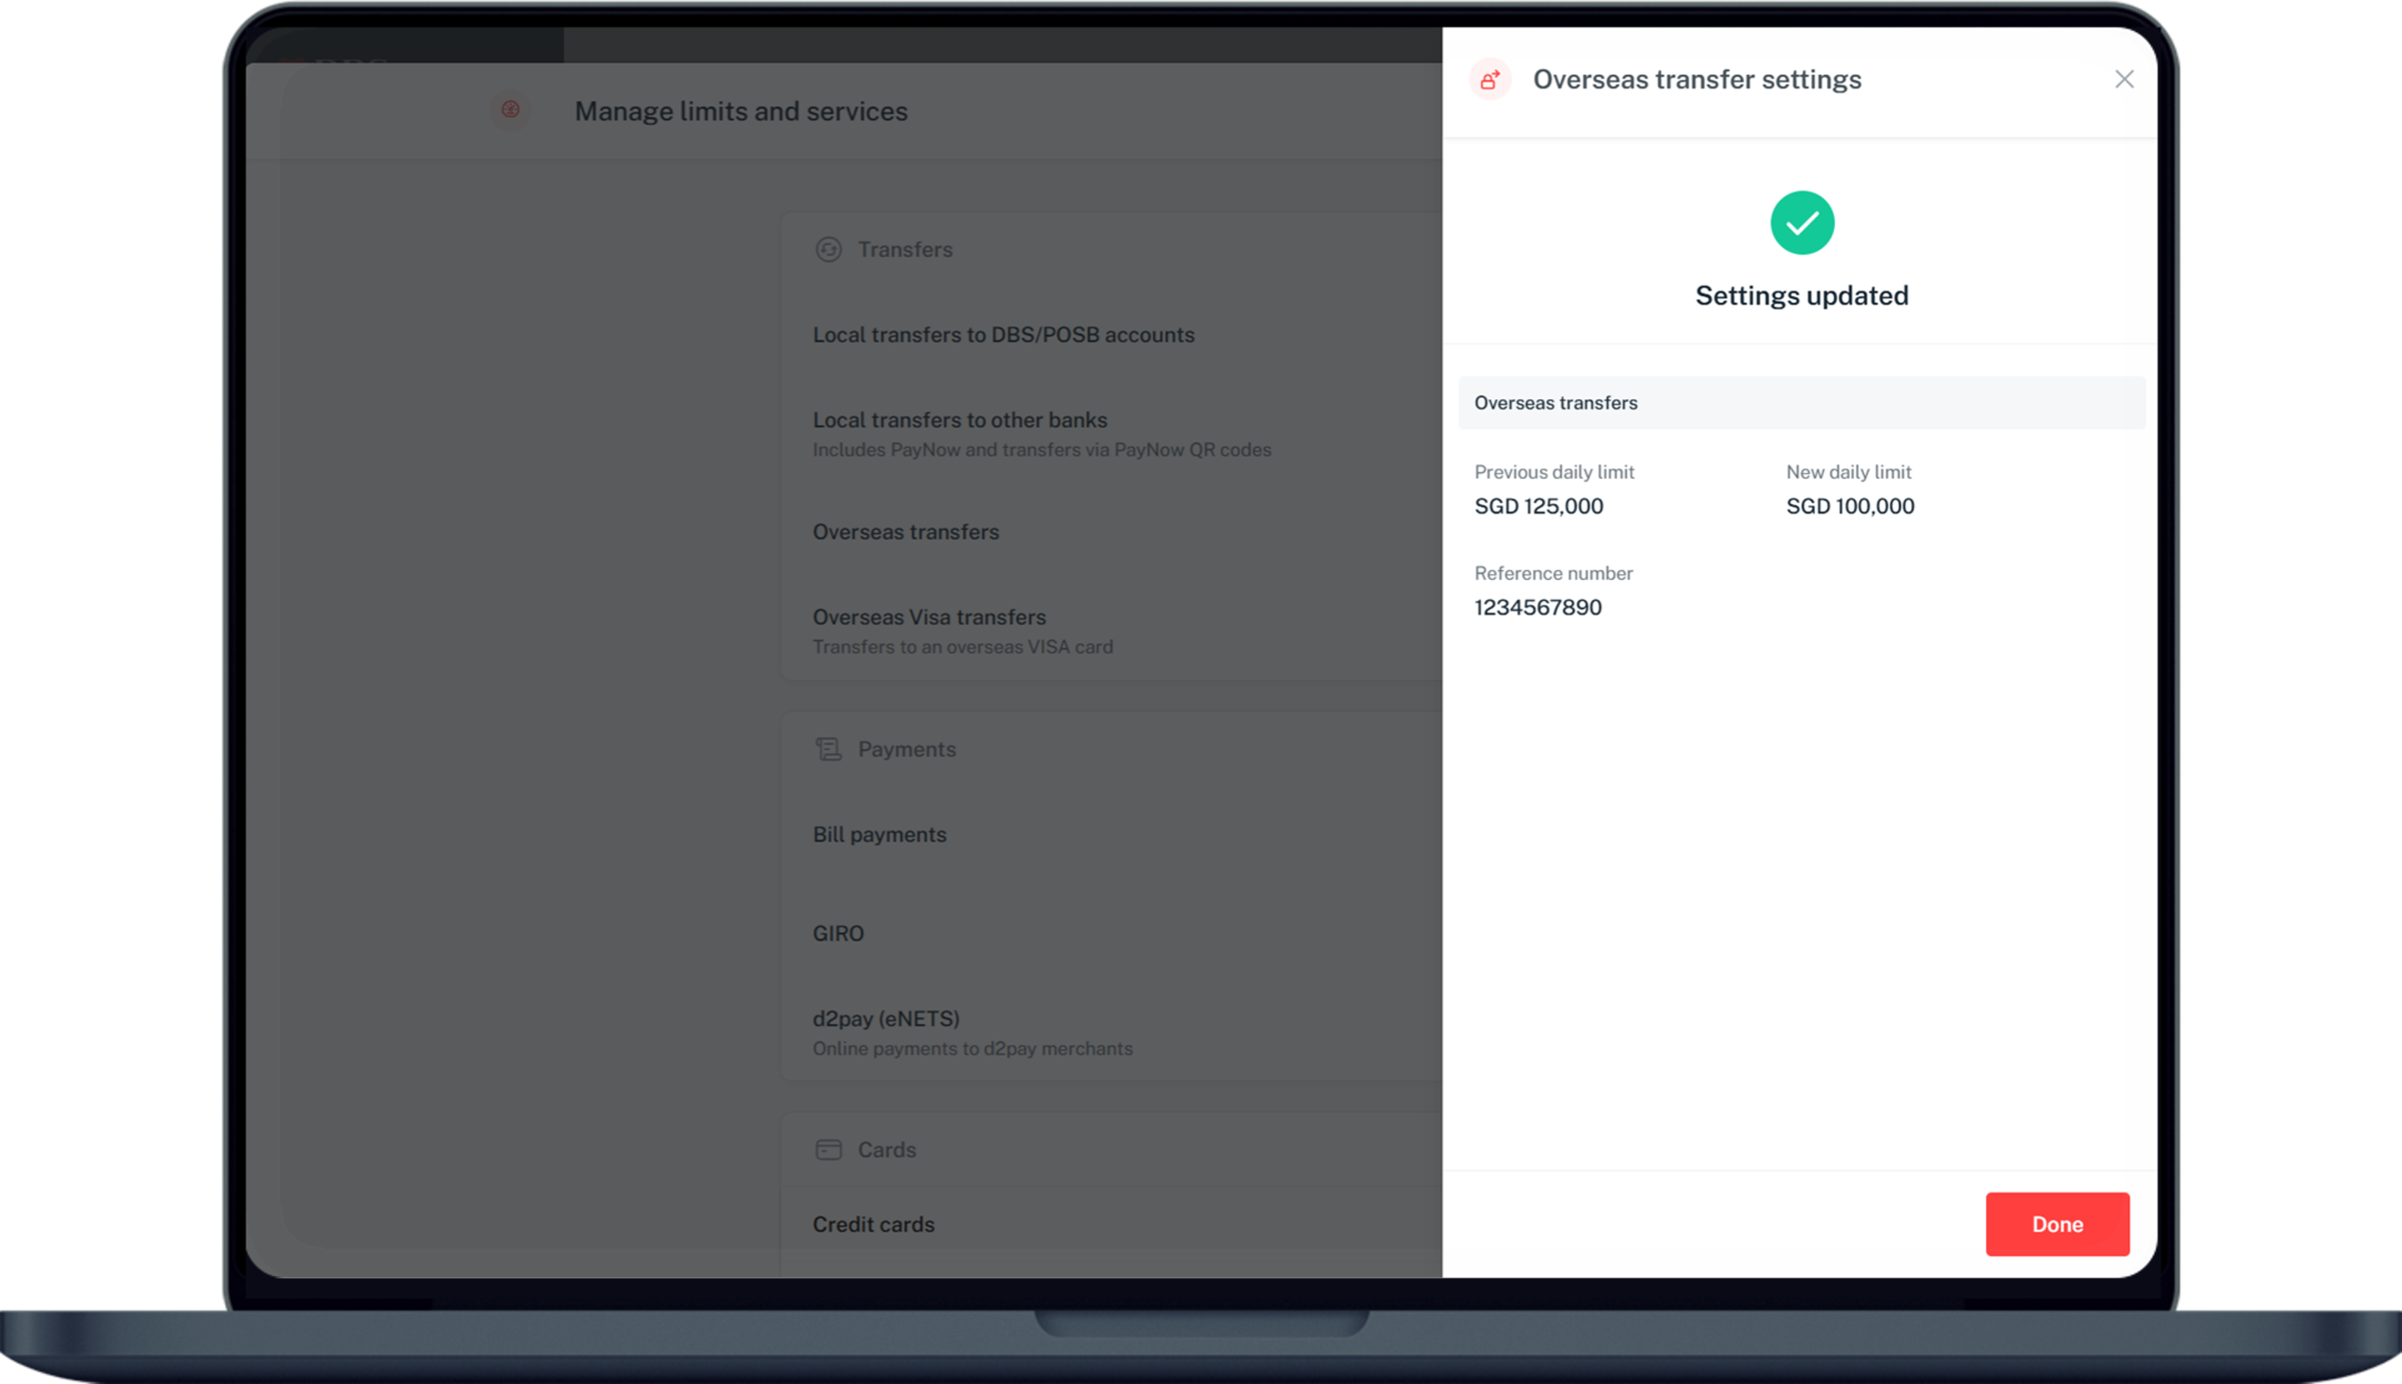Image resolution: width=2402 pixels, height=1384 pixels.
Task: Open d2pay (eNETS) settings
Action: 885,1019
